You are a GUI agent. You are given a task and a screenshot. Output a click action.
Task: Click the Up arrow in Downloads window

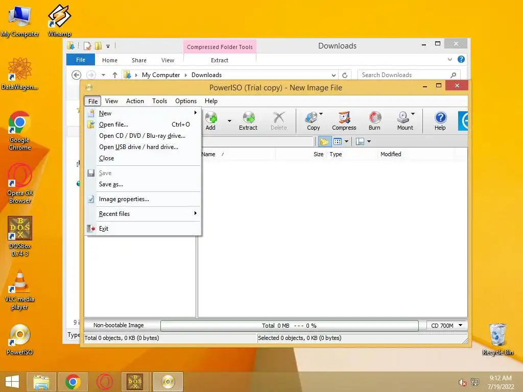[115, 75]
